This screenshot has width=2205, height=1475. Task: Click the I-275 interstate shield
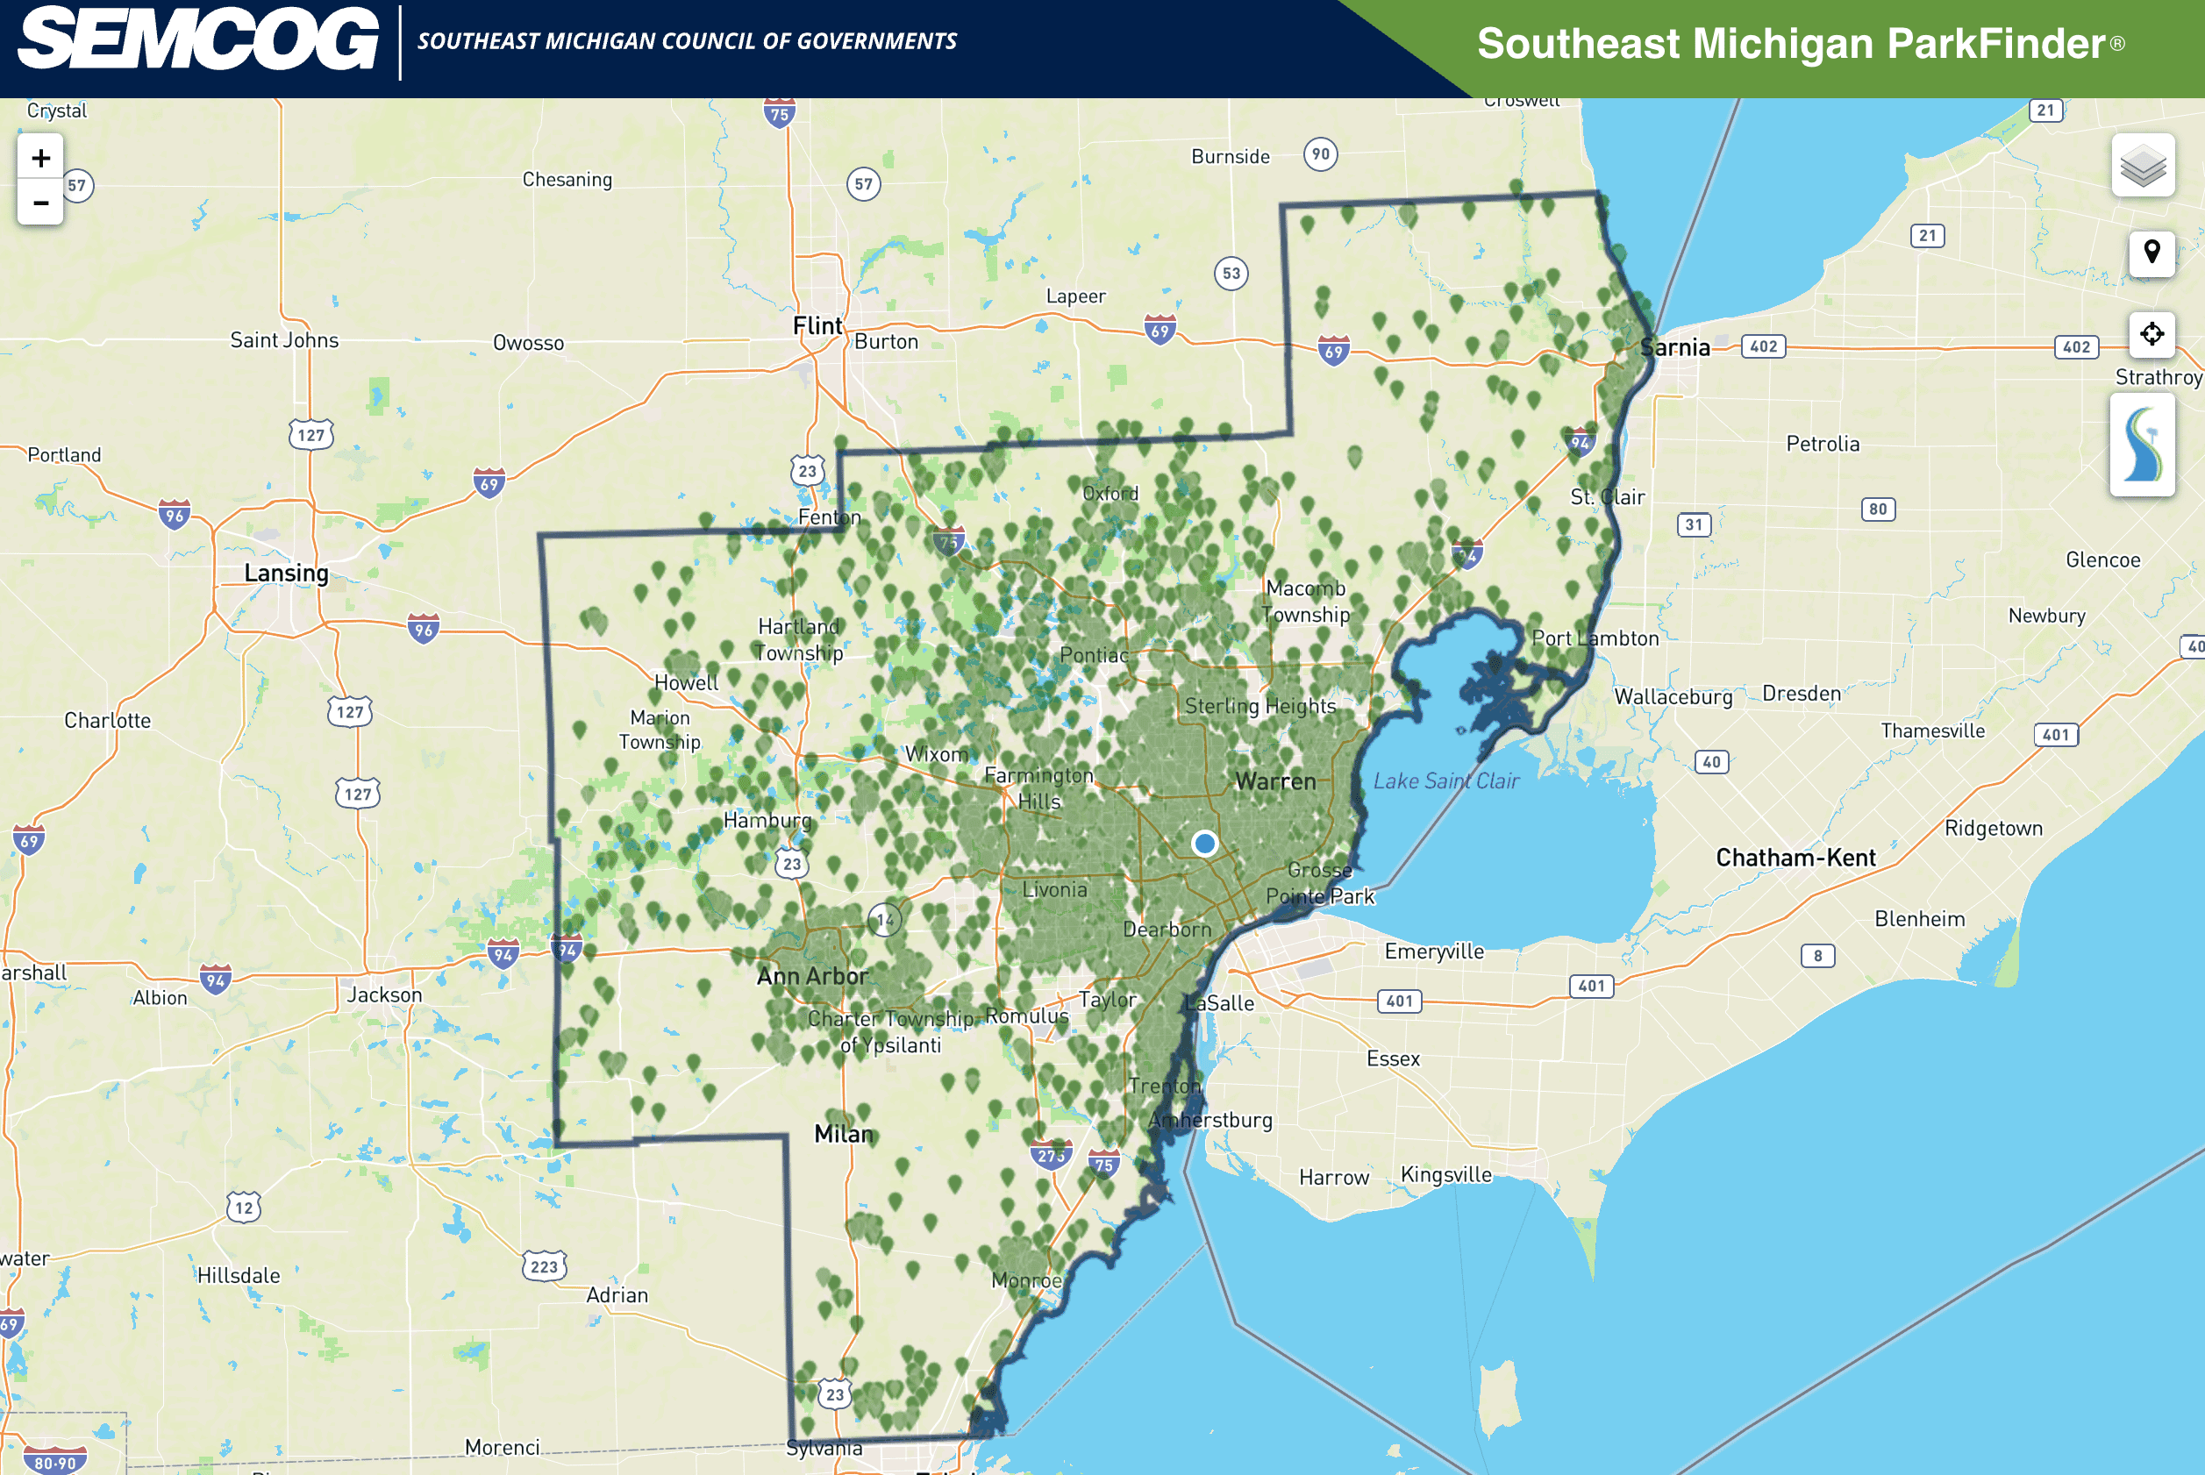[1050, 1155]
